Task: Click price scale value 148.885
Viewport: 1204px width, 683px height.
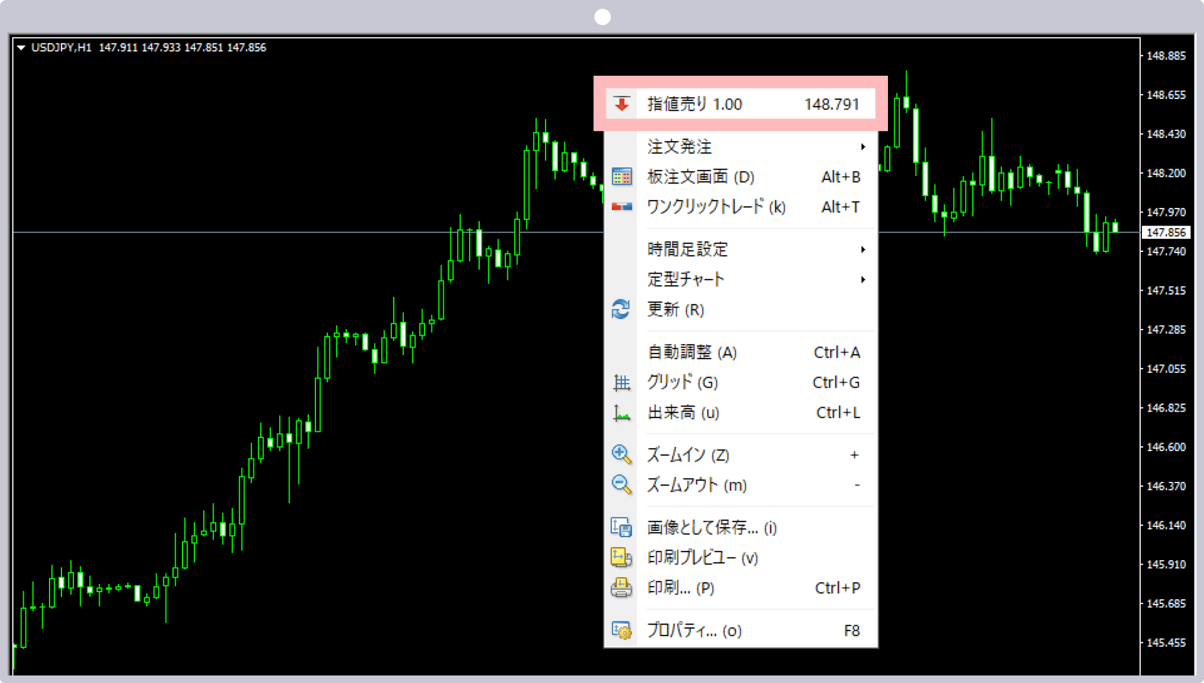Action: tap(1166, 56)
